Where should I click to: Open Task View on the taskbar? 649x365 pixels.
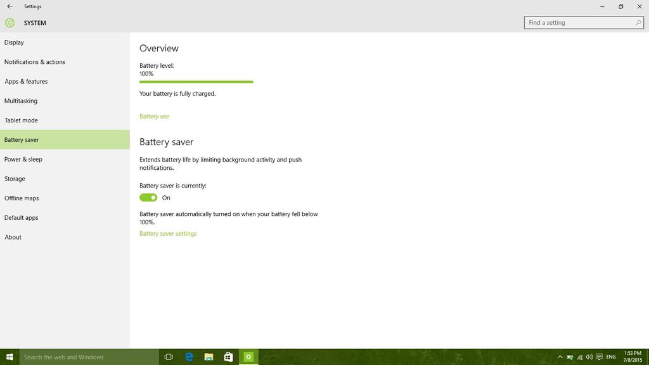click(x=169, y=357)
